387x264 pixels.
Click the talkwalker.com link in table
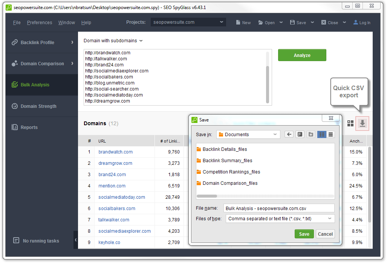click(113, 219)
